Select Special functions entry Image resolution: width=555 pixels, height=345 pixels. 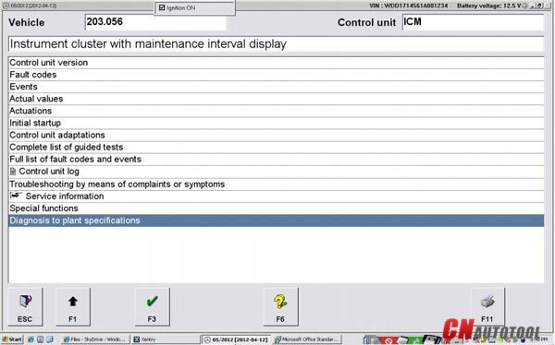coord(276,208)
